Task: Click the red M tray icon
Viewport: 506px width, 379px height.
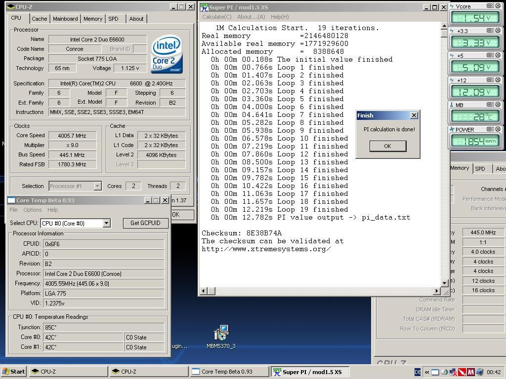Action: point(470,372)
